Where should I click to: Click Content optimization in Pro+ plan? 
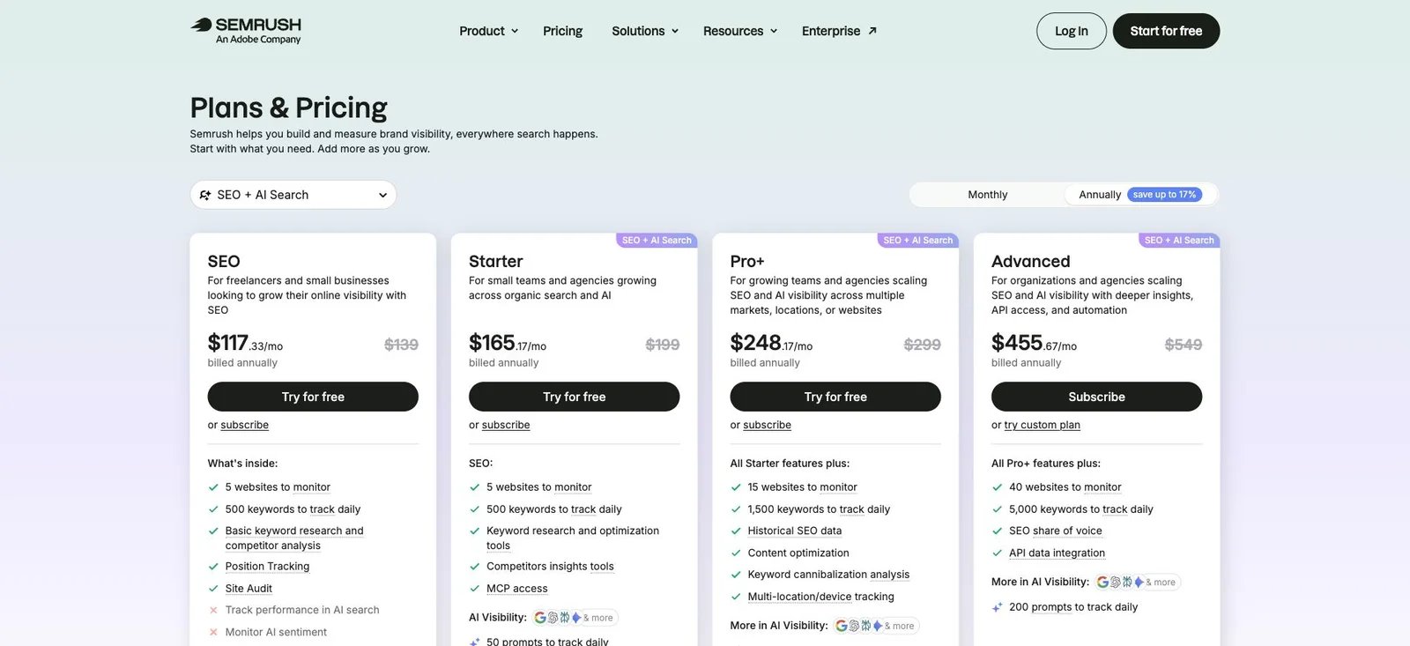coord(798,553)
